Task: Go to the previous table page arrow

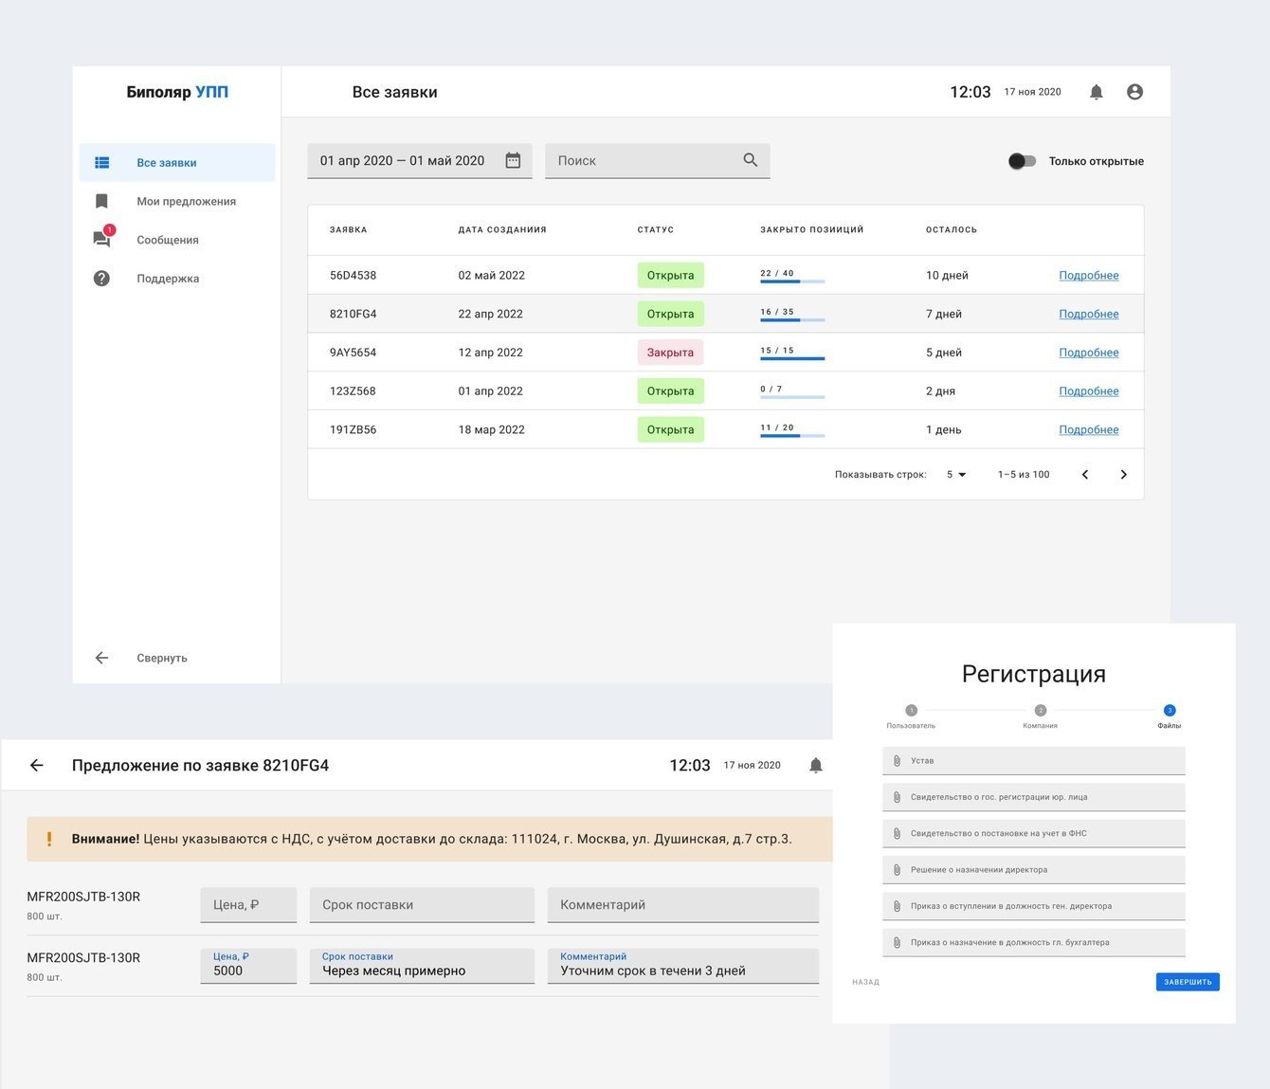Action: [1085, 475]
